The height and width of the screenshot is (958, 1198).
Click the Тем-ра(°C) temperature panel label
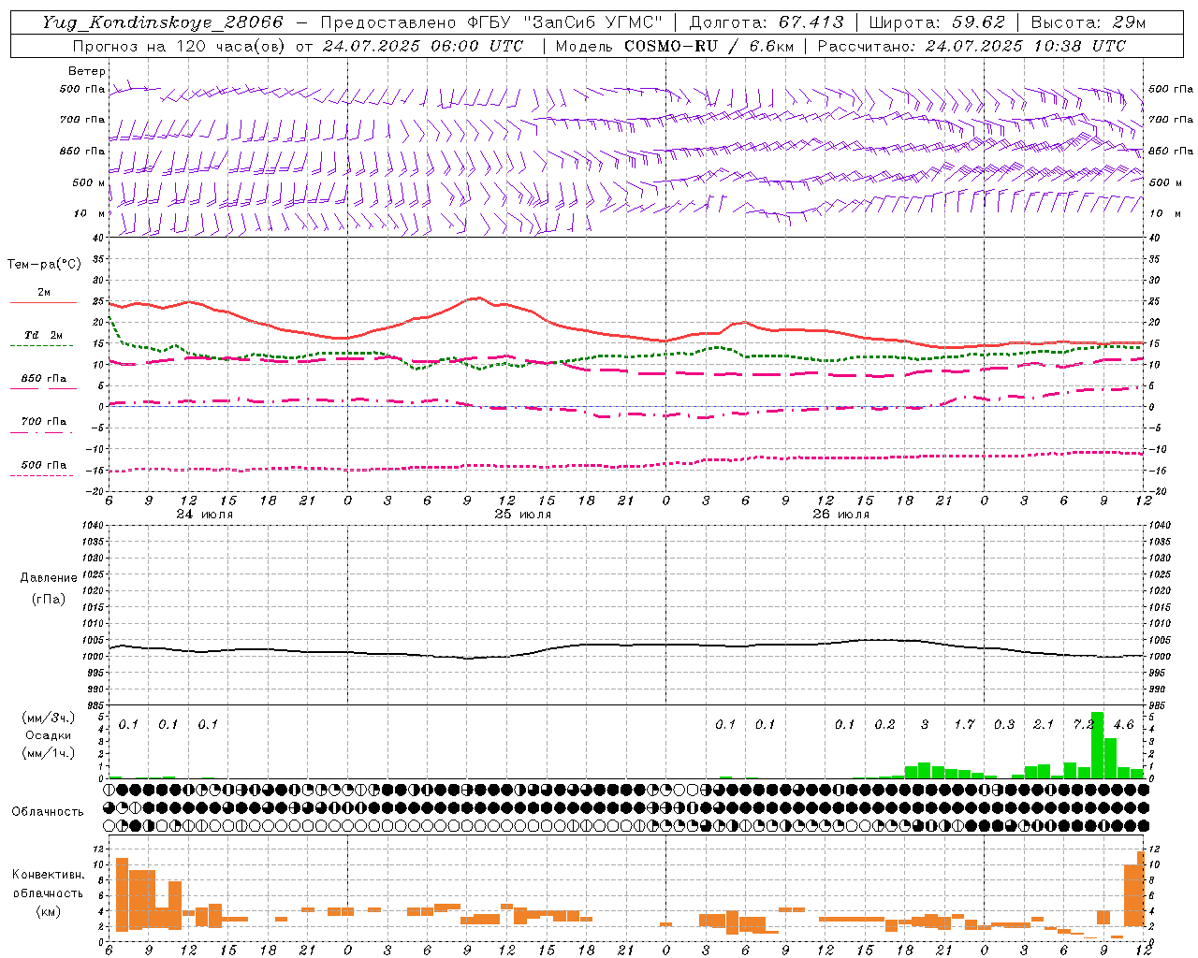coord(44,265)
